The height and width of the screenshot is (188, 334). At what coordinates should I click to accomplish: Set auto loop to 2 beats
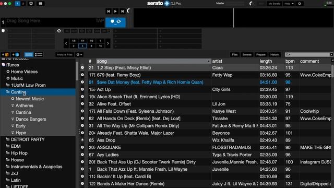coord(74,46)
